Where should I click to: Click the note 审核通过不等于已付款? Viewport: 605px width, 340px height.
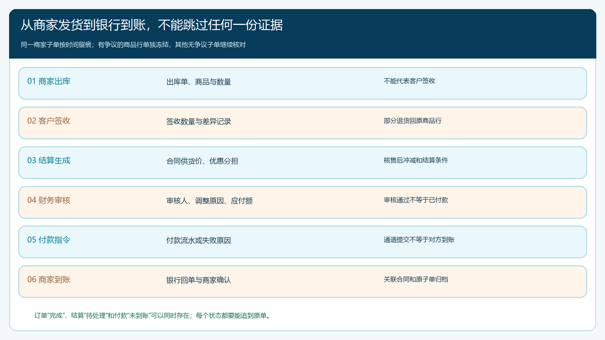point(416,200)
